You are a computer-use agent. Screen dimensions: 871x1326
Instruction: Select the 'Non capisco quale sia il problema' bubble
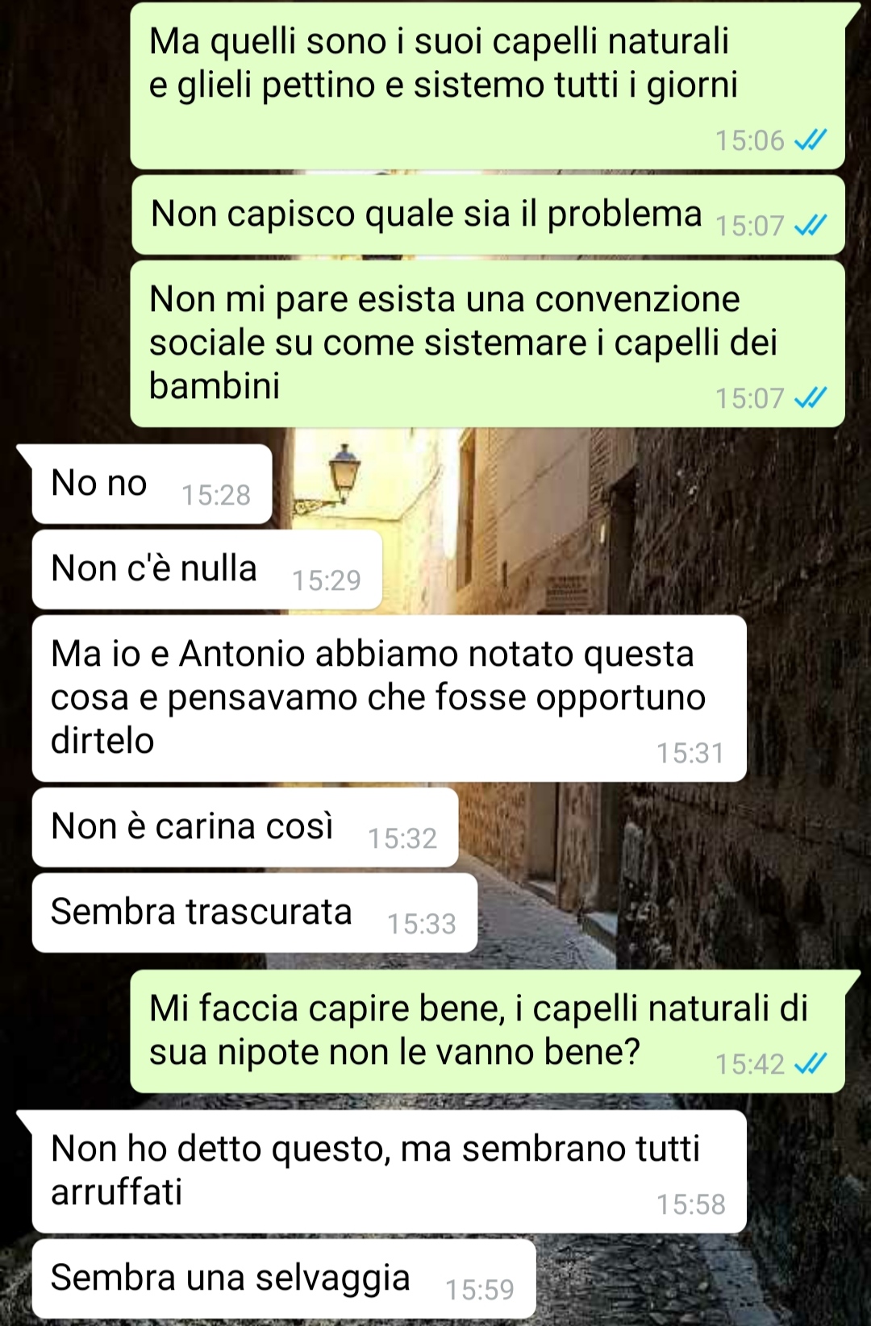(488, 215)
